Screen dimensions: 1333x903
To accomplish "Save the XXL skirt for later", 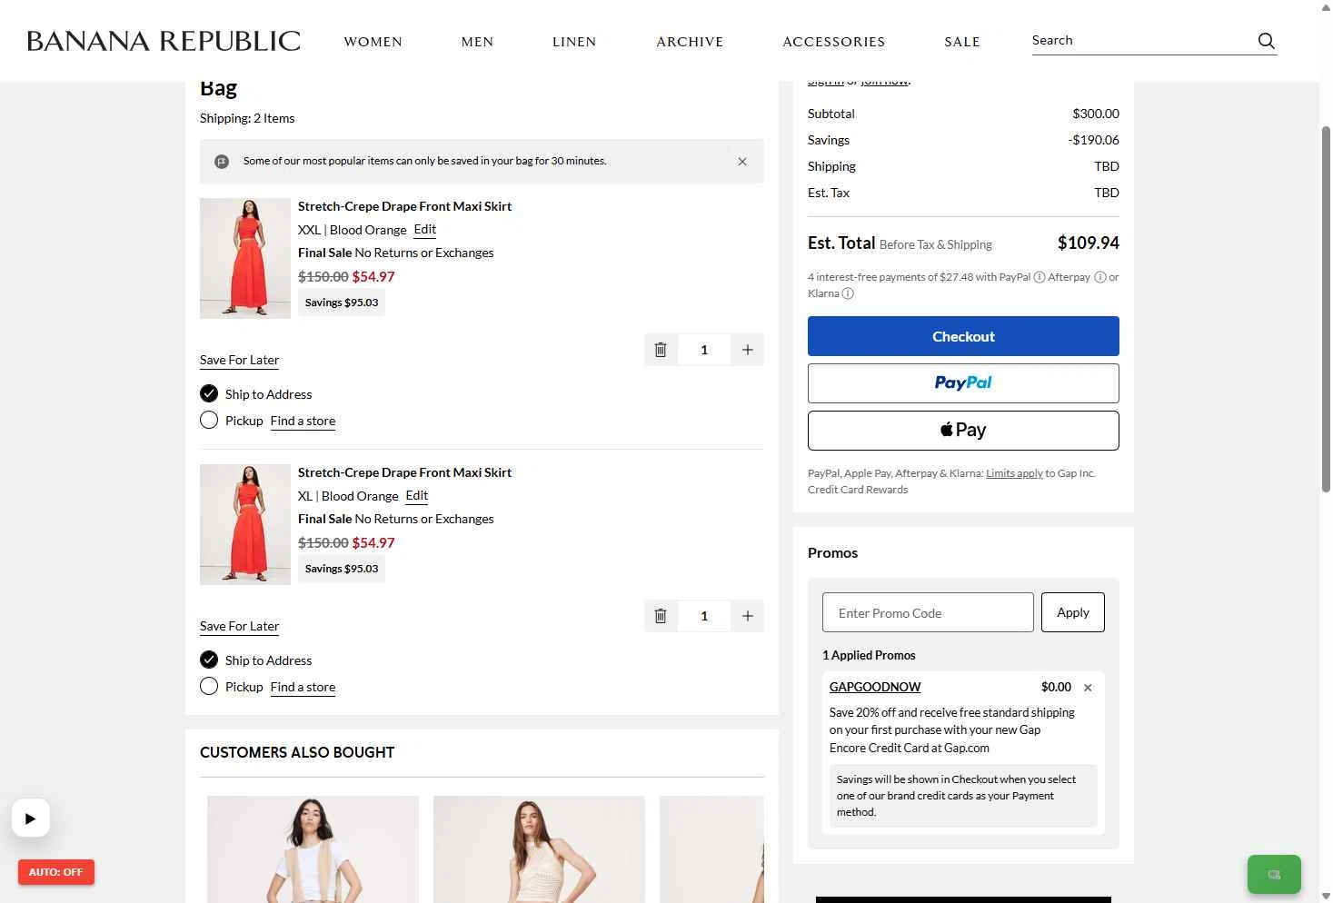I will click(239, 360).
